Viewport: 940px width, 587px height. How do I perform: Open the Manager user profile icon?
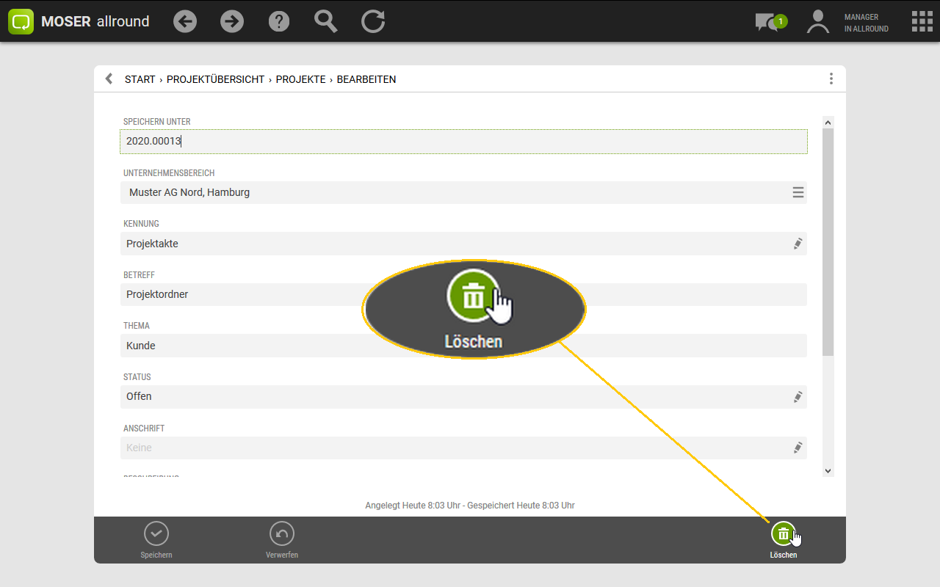817,22
